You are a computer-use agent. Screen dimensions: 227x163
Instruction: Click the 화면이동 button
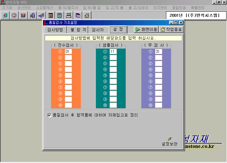pyautogui.click(x=146, y=30)
